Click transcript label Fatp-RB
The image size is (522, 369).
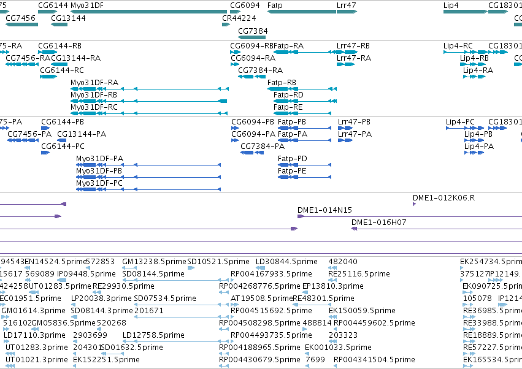[x=282, y=83]
